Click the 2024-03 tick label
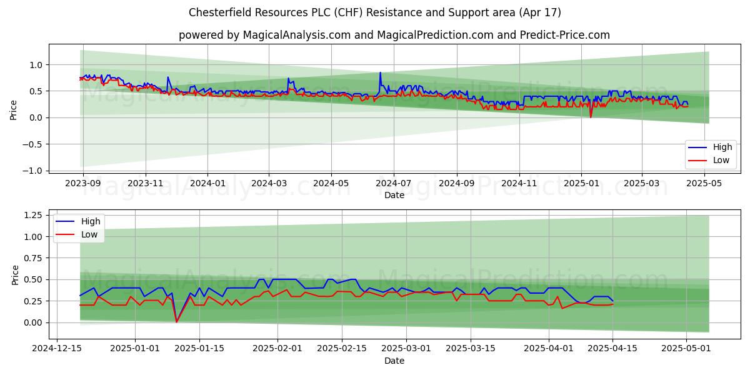 (269, 183)
